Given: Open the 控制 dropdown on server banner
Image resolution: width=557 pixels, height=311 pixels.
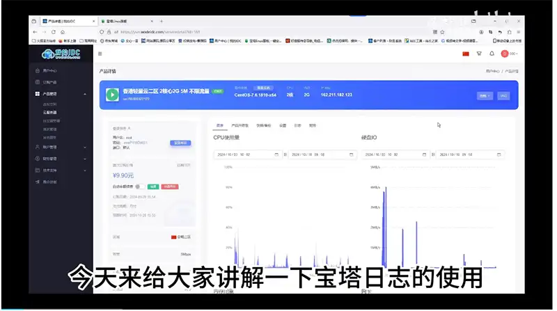Looking at the screenshot, I should 485,95.
